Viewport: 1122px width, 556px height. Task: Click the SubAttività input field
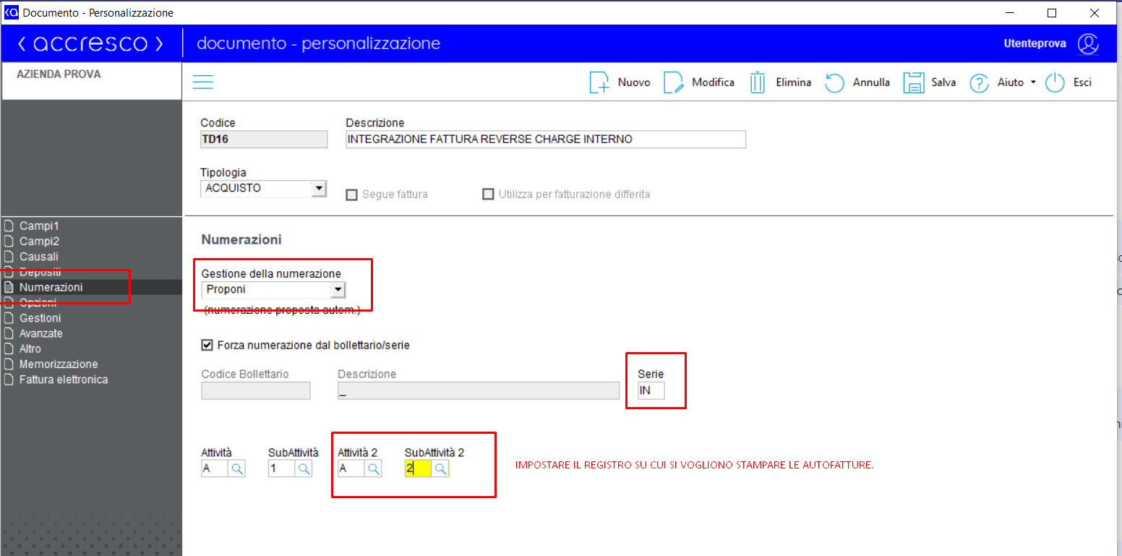tap(282, 469)
